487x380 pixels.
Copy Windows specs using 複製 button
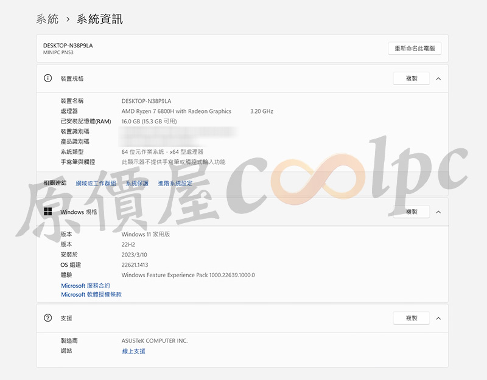coord(412,212)
